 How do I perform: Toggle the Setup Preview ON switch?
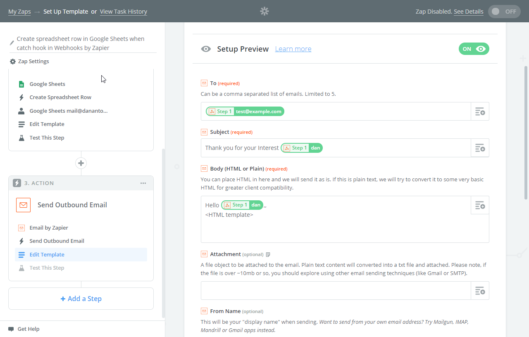(x=474, y=49)
